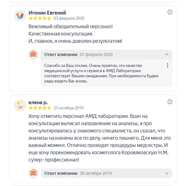This screenshot has width=193, height=186.
Task: Click review text 'Вежливый обходительный персонал!'
Action: (x=71, y=26)
